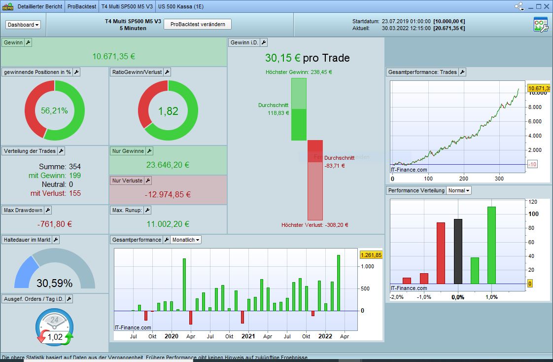
Task: Click the Max. Runup wrench icon
Action: click(148, 210)
